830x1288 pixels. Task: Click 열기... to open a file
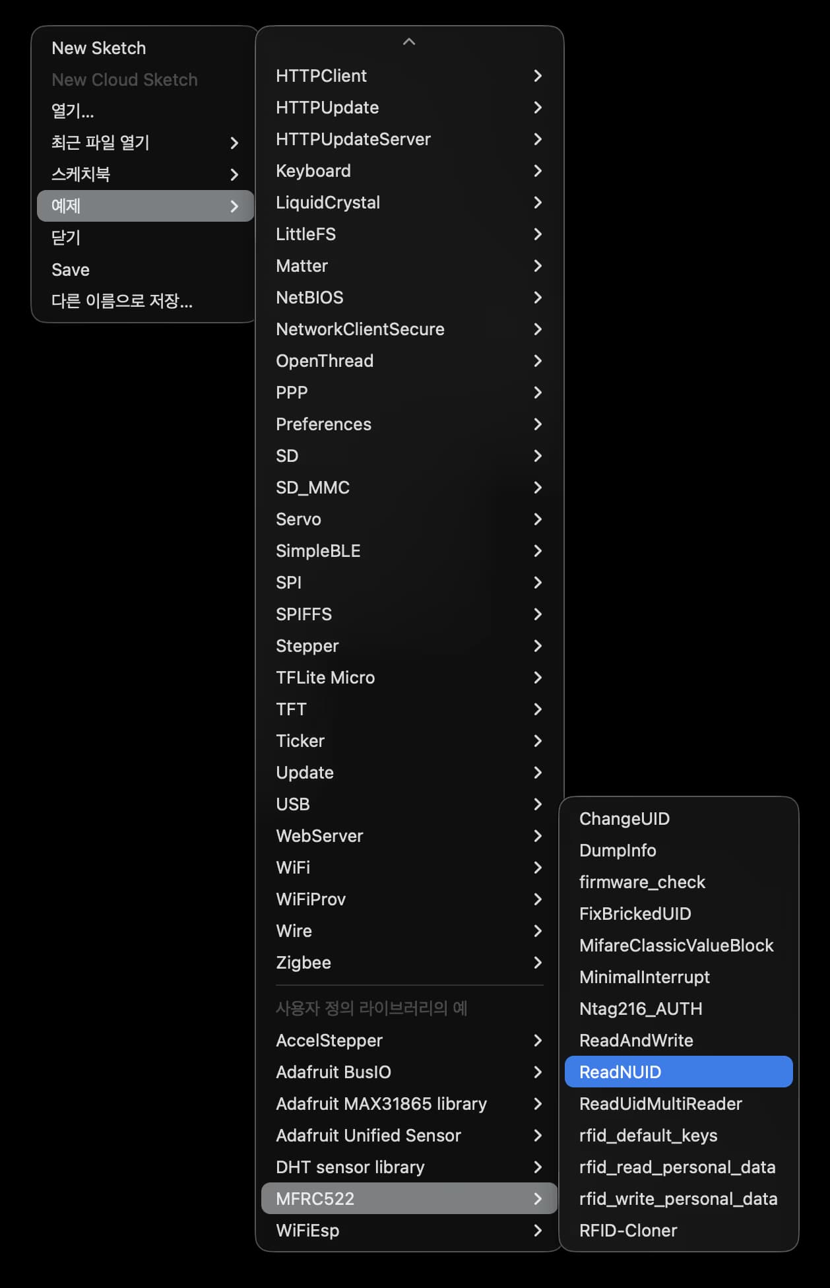[x=73, y=111]
